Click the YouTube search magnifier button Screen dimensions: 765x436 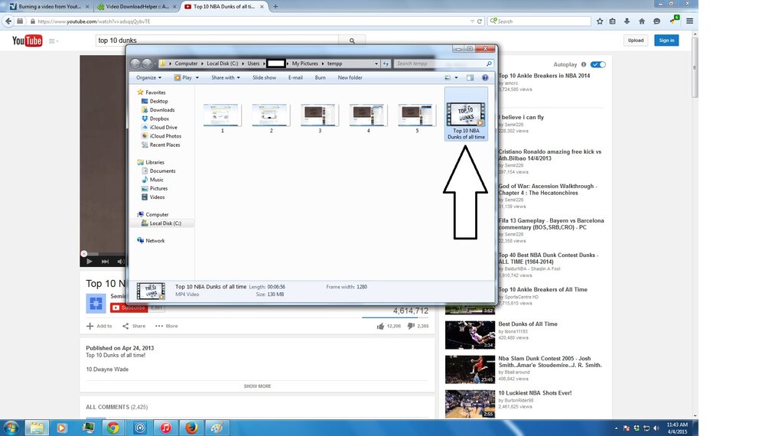[x=352, y=41]
